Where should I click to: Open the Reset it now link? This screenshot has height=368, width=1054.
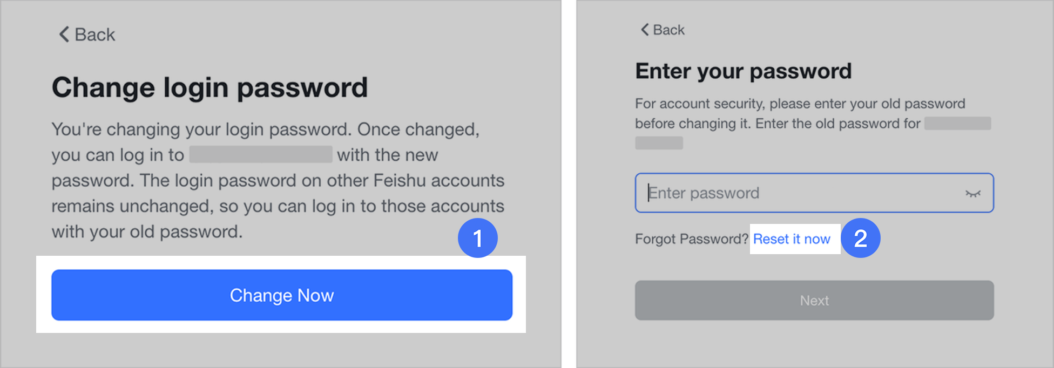(792, 239)
